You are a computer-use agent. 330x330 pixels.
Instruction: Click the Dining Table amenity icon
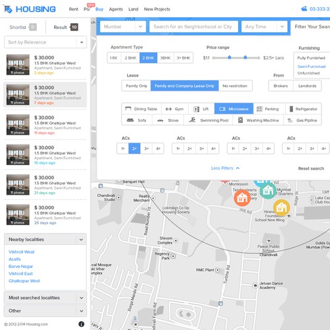128,109
